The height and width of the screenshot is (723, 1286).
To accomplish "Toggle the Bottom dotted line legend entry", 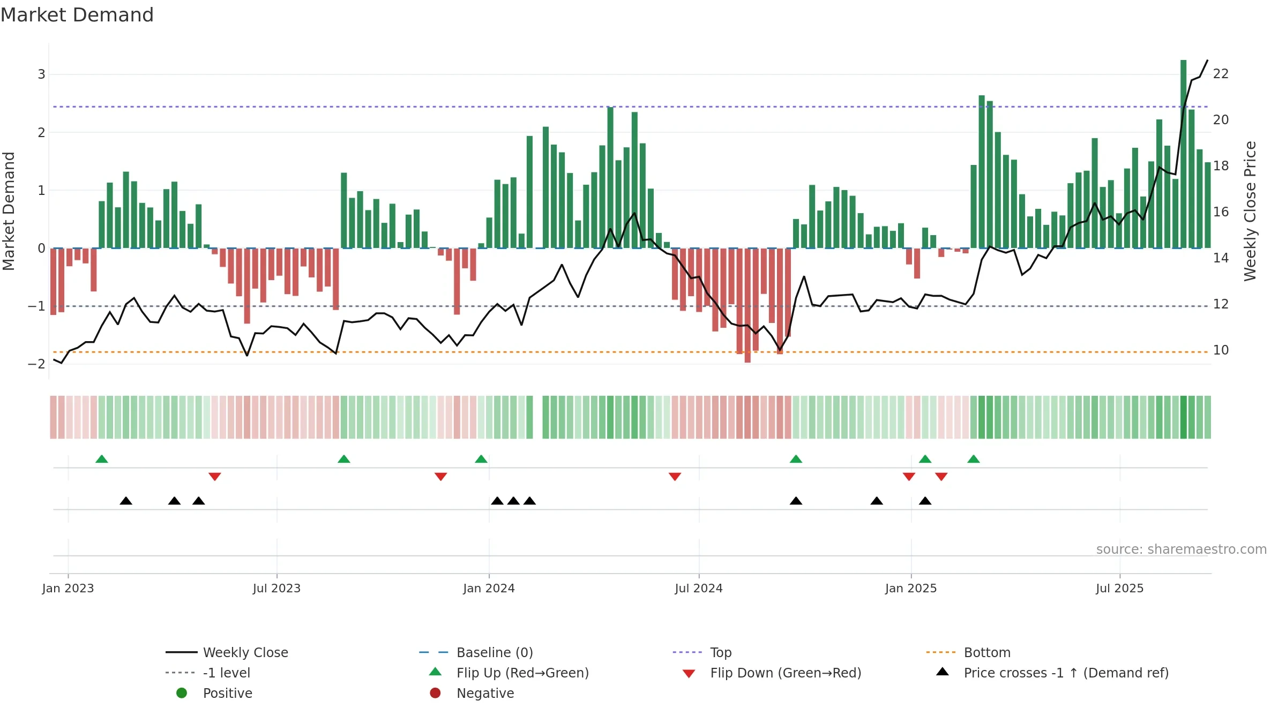I will point(968,652).
